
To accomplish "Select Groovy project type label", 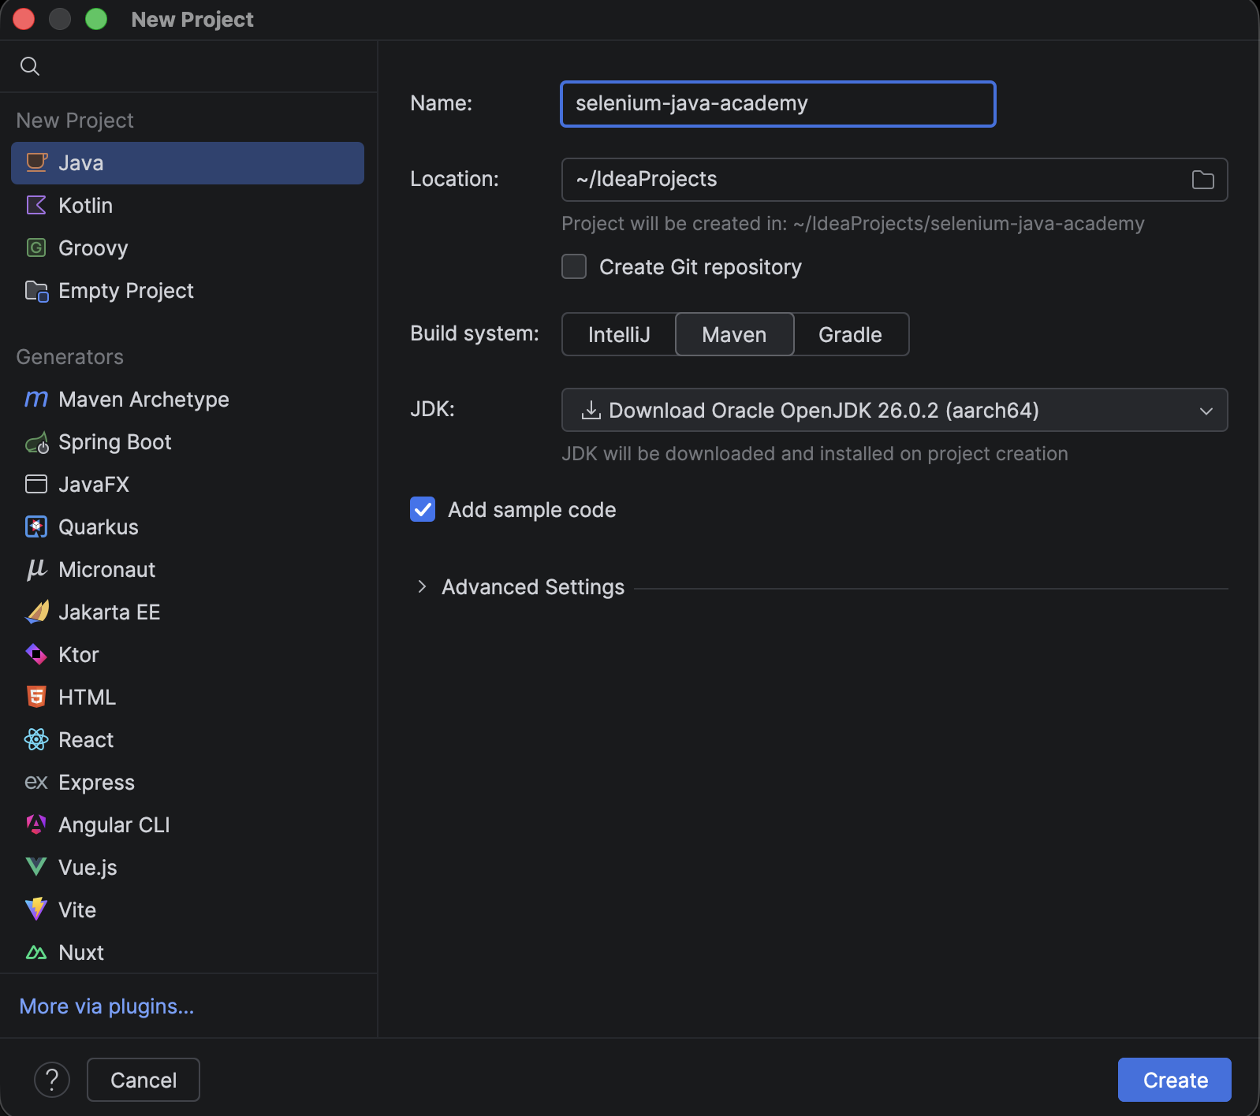I will (x=93, y=248).
